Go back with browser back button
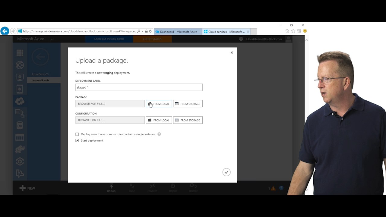The width and height of the screenshot is (386, 217). pos(5,31)
